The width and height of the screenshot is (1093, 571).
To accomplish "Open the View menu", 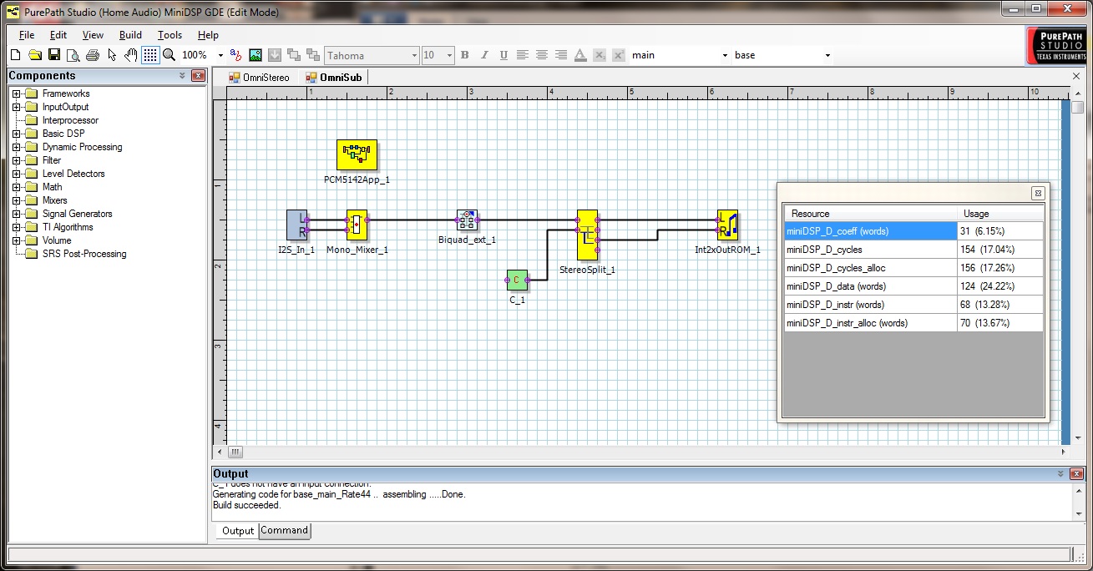I will tap(93, 35).
